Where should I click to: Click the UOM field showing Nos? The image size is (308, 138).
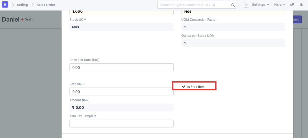(x=233, y=12)
